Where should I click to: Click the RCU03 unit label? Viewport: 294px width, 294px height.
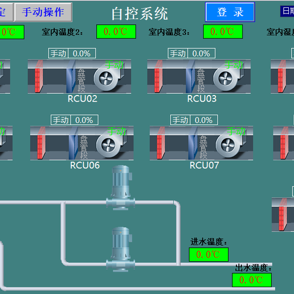(x=202, y=98)
